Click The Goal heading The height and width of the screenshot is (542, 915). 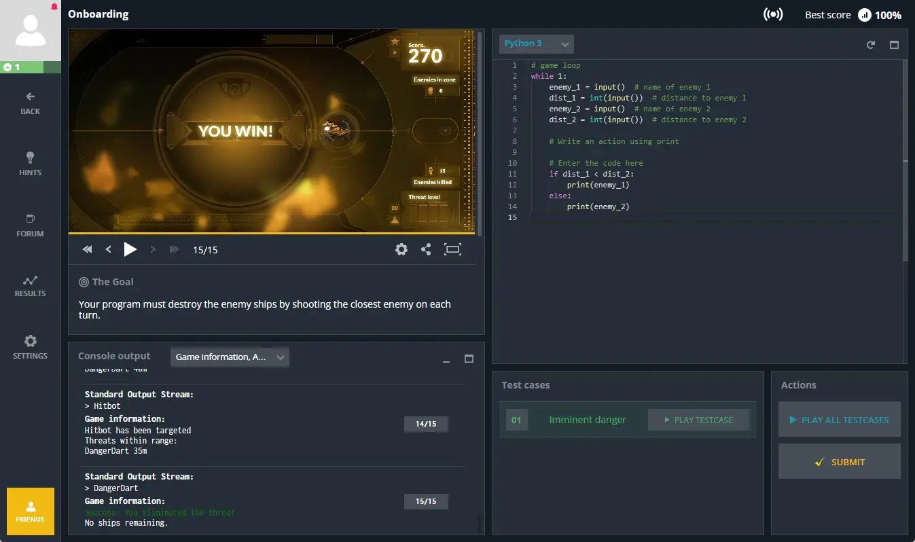coord(106,282)
